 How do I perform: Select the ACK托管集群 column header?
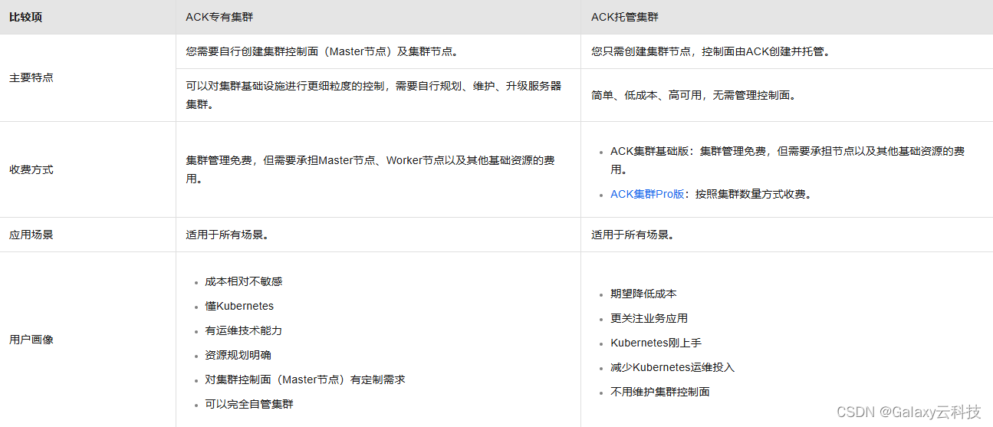click(625, 17)
